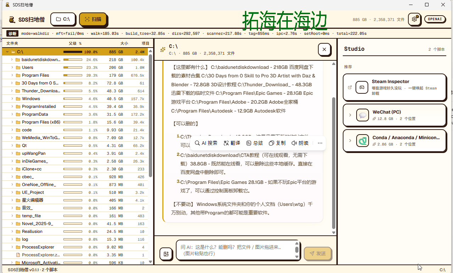Open the external link icon on Steam Inspector
Screen dimensions: 453x273
tap(350, 87)
